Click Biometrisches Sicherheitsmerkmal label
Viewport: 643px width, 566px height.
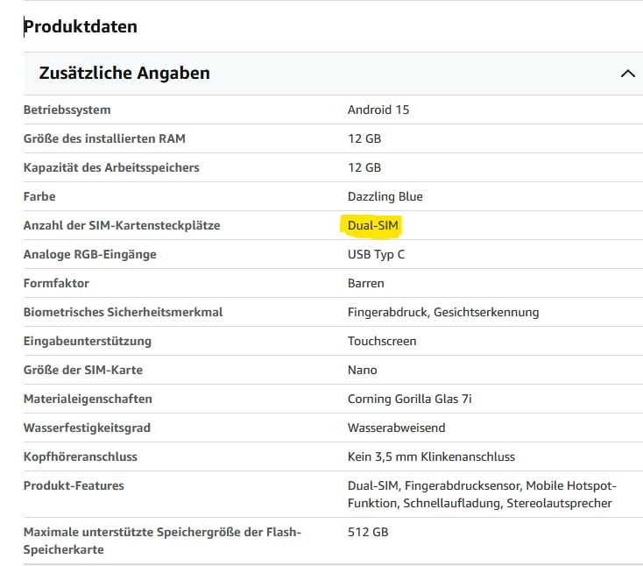pos(123,312)
